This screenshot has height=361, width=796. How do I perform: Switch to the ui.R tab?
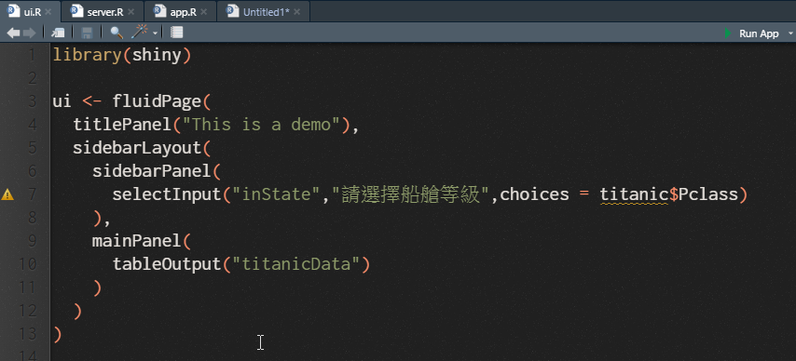tap(31, 11)
